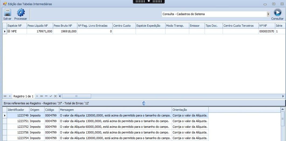Click the delete record minus icon

pyautogui.click(x=46, y=96)
